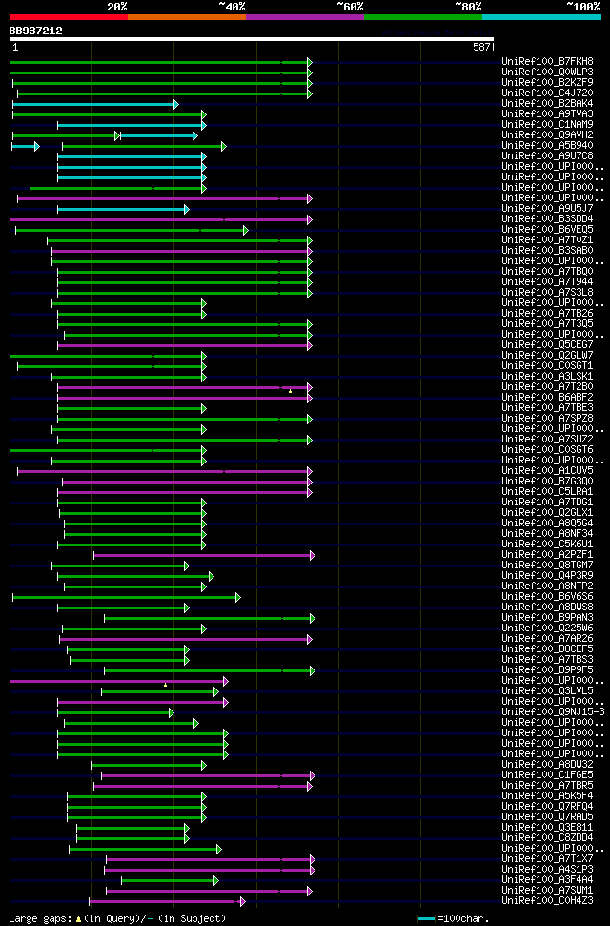Click the purple ~60% identity legend segment
This screenshot has height=926, width=610.
click(x=305, y=17)
